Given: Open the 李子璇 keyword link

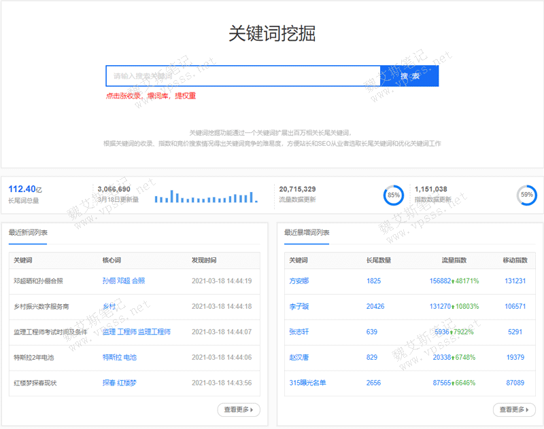Looking at the screenshot, I should tap(299, 307).
